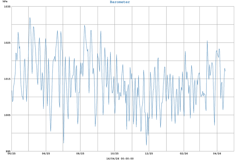Select the 02/26 date label on x-axis

183,154
